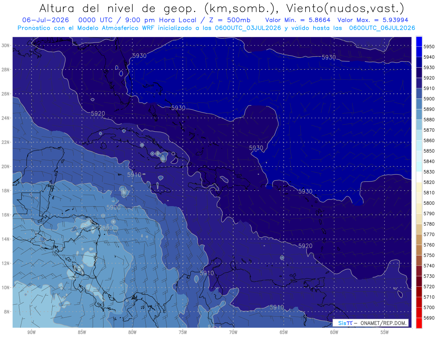Click the '5770' color scale value
436x337 pixels.
click(x=429, y=234)
